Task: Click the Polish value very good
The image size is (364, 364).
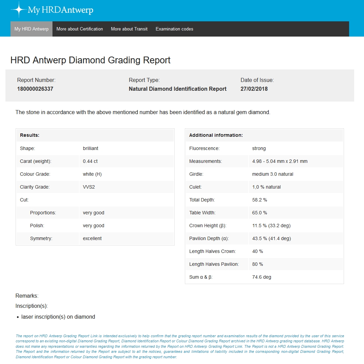Action: 93,226
